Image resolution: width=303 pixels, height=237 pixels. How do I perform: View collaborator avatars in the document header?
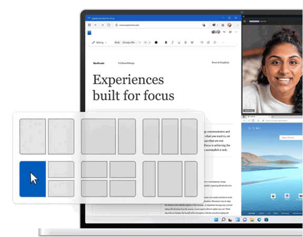[216, 32]
